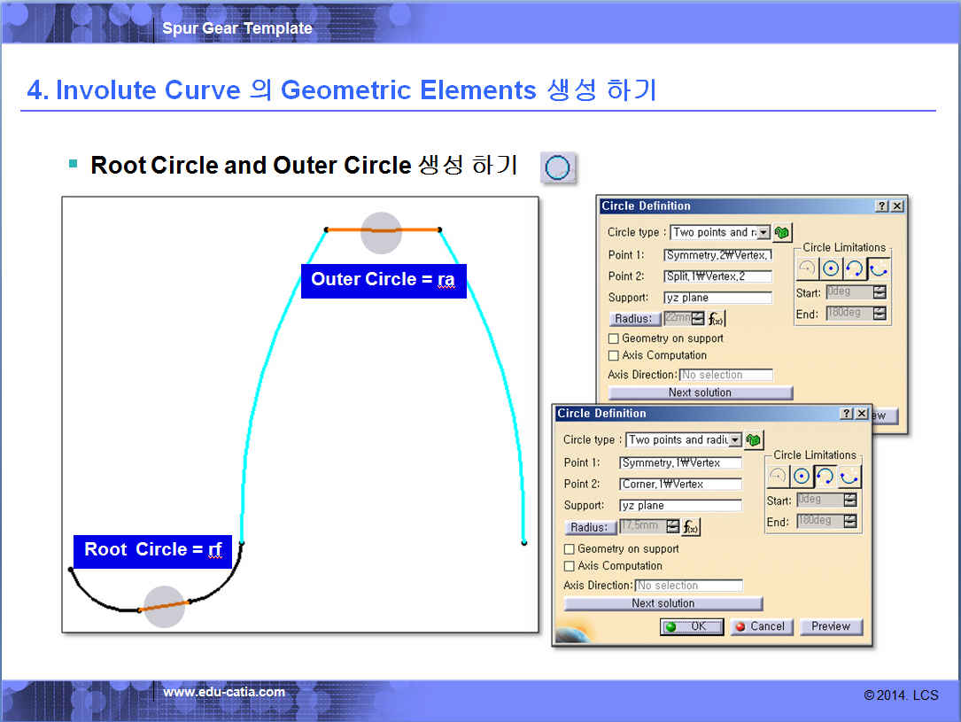
Task: Select Whole Circle limitation in the back dialog
Action: click(831, 268)
